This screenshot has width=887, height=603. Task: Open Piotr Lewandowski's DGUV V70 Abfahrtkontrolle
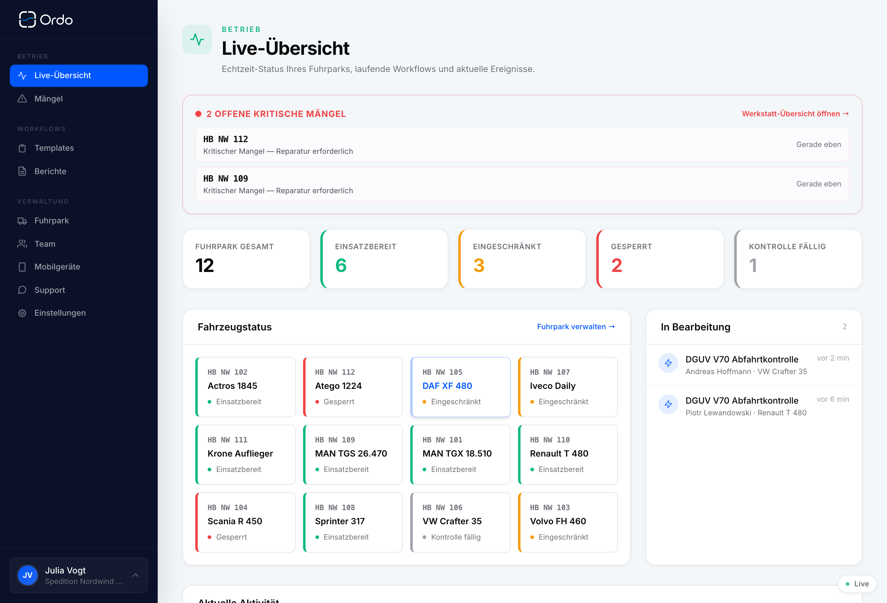tap(754, 406)
